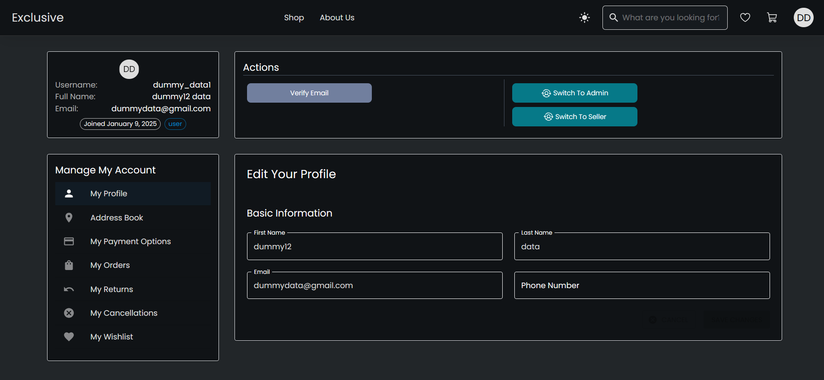Click the My Cancellations X icon
824x380 pixels.
pyautogui.click(x=69, y=313)
